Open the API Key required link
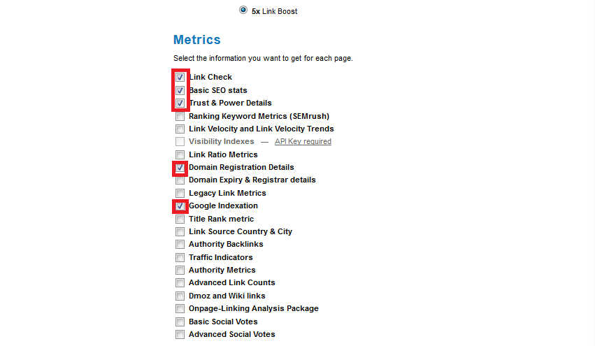The width and height of the screenshot is (595, 346). click(x=303, y=141)
